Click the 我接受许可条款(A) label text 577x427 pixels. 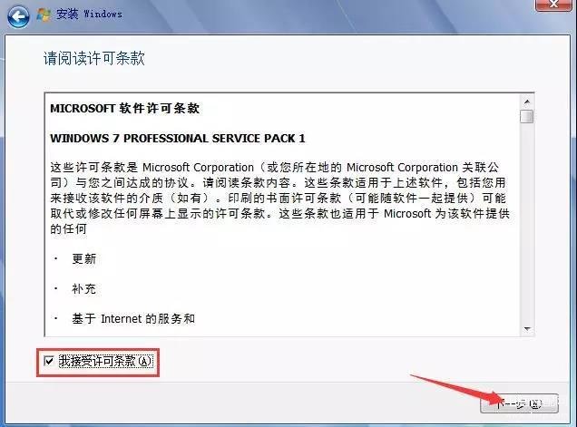pos(105,361)
